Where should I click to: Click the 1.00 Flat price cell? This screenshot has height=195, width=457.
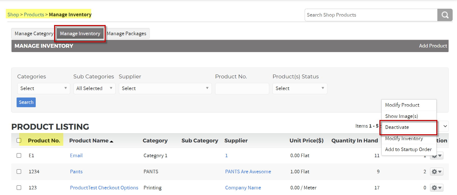coord(300,172)
